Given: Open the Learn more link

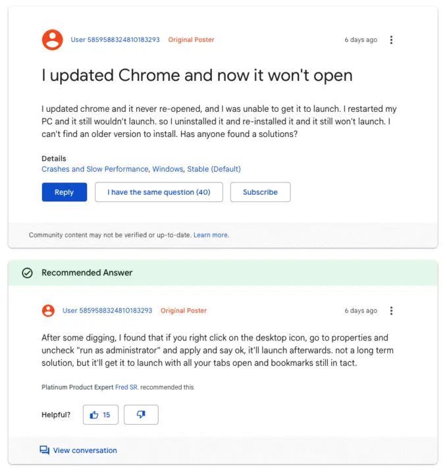Looking at the screenshot, I should click(x=211, y=235).
